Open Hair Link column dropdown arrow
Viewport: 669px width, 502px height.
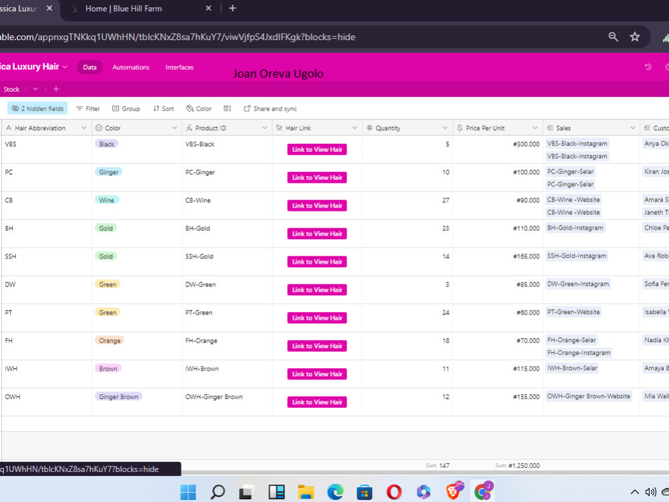(355, 128)
